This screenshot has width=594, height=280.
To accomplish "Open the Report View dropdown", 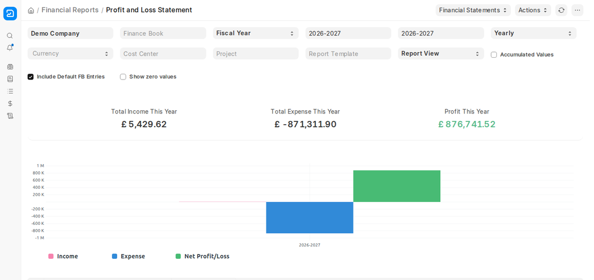I will [441, 54].
